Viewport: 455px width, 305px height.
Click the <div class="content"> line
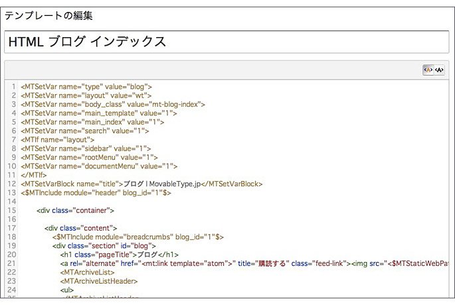pyautogui.click(x=80, y=228)
